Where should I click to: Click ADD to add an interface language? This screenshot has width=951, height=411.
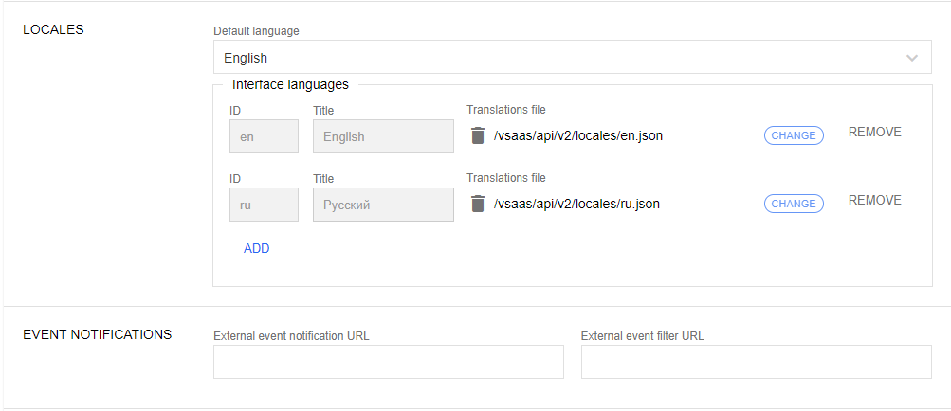[x=257, y=249]
